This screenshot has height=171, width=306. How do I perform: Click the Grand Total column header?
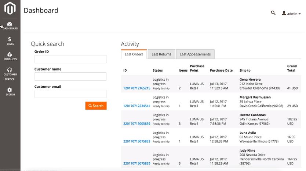click(x=292, y=68)
